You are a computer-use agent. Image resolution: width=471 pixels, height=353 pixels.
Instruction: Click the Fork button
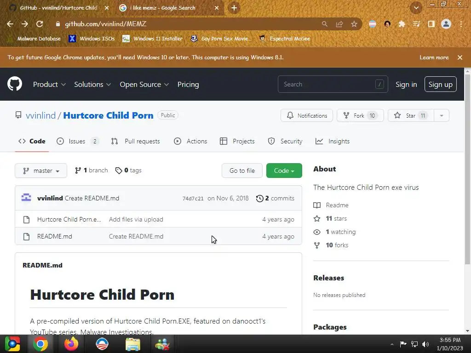[360, 115]
